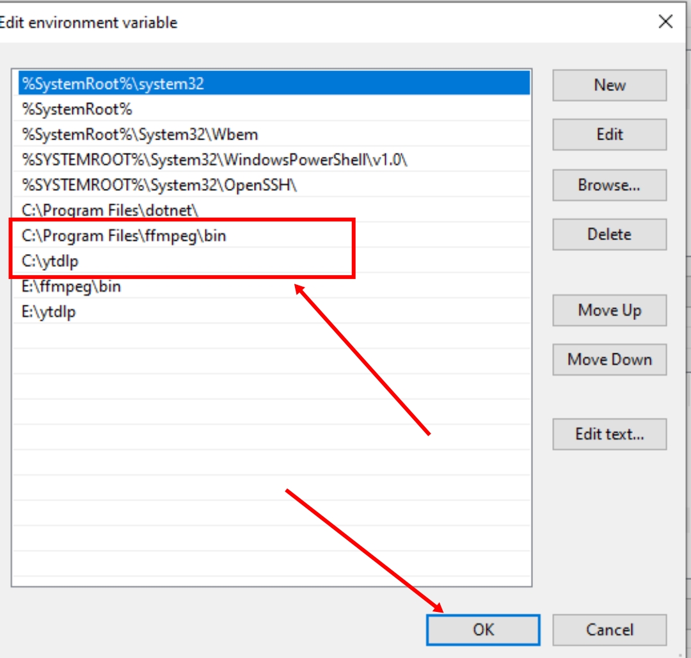Select the plain %SystemRoot% entry
This screenshot has height=658, width=691.
[77, 109]
